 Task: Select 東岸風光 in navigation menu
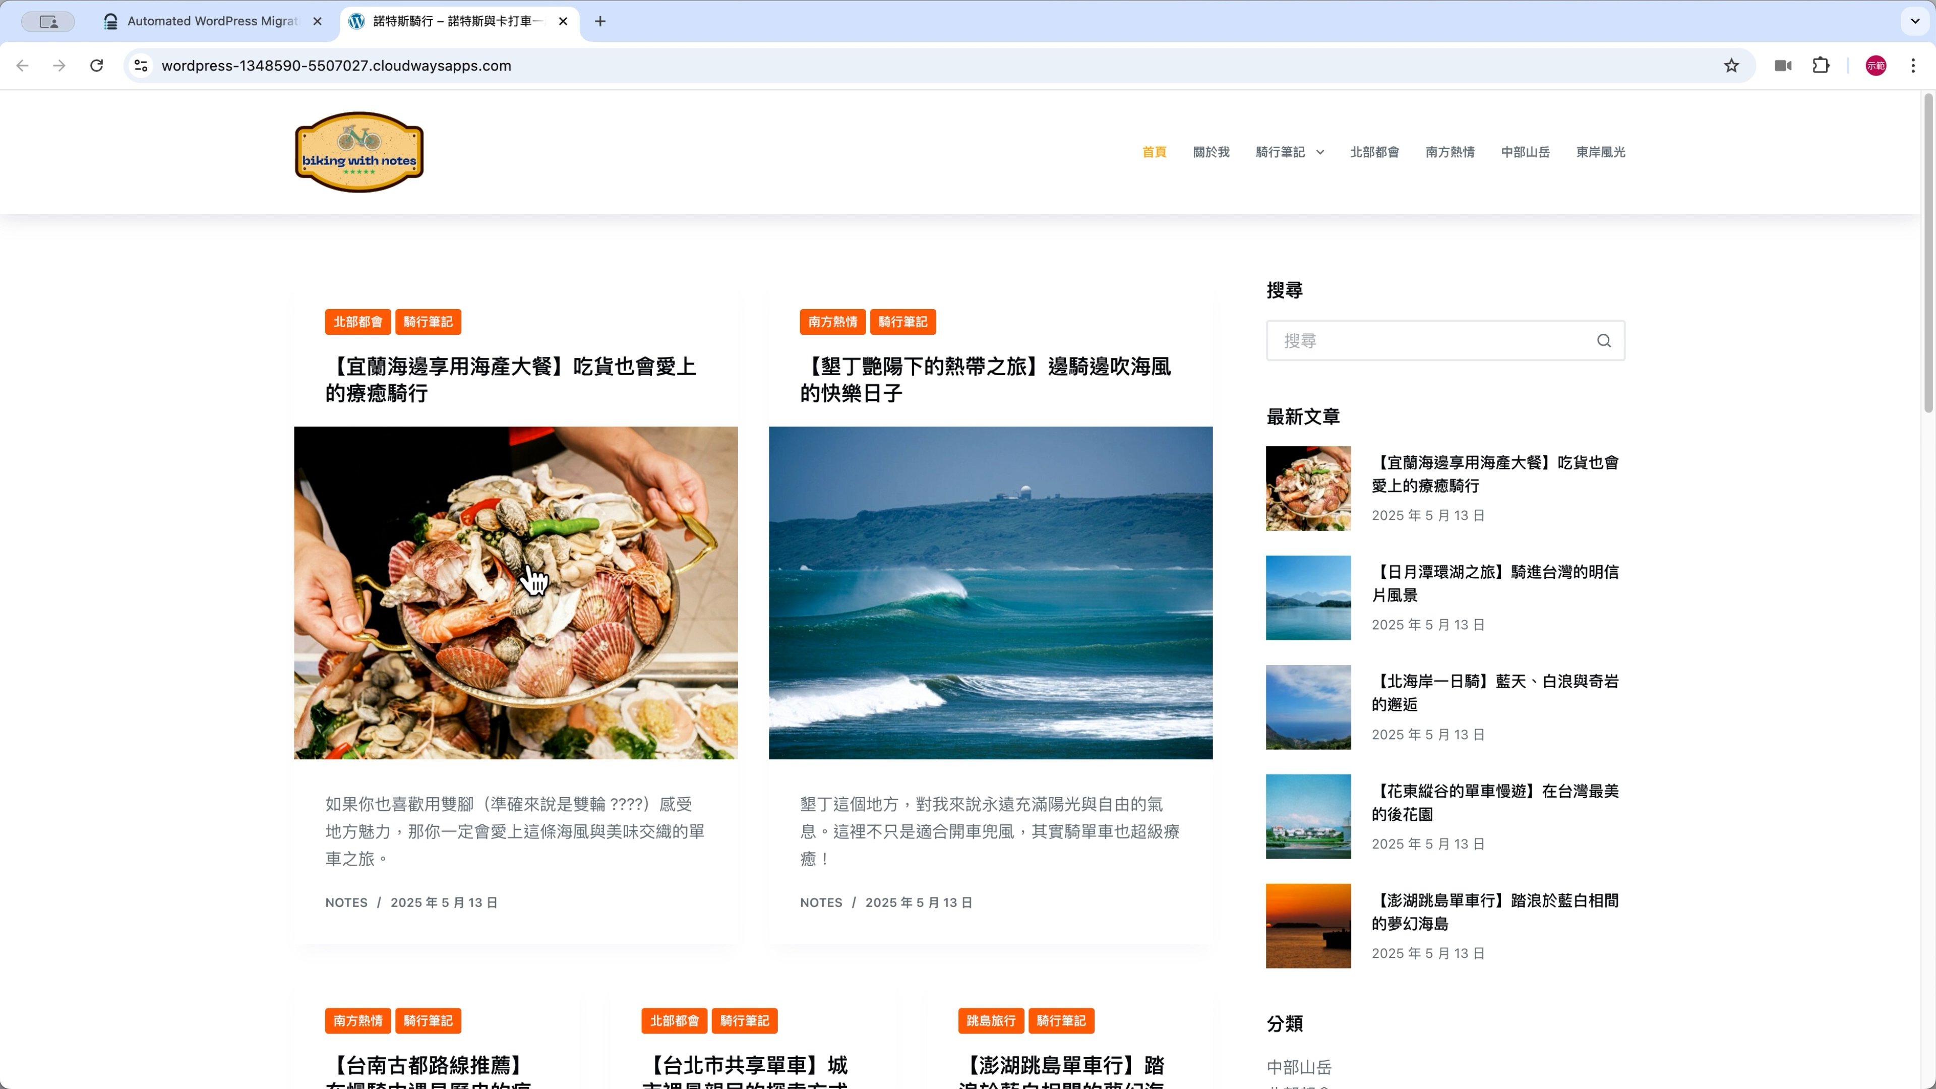1600,152
